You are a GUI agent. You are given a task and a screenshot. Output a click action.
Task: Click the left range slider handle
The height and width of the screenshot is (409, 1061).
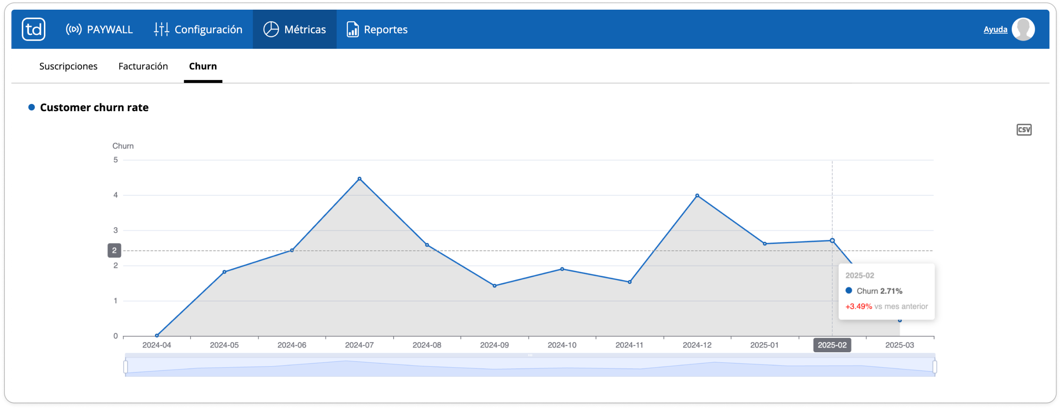tap(126, 367)
